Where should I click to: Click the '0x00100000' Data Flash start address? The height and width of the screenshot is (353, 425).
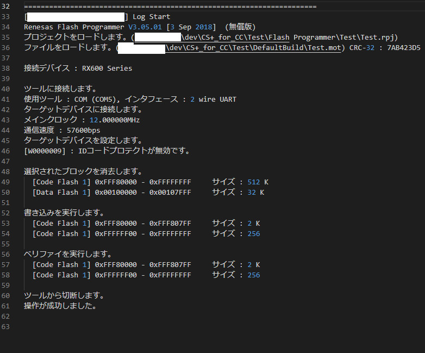(x=116, y=193)
